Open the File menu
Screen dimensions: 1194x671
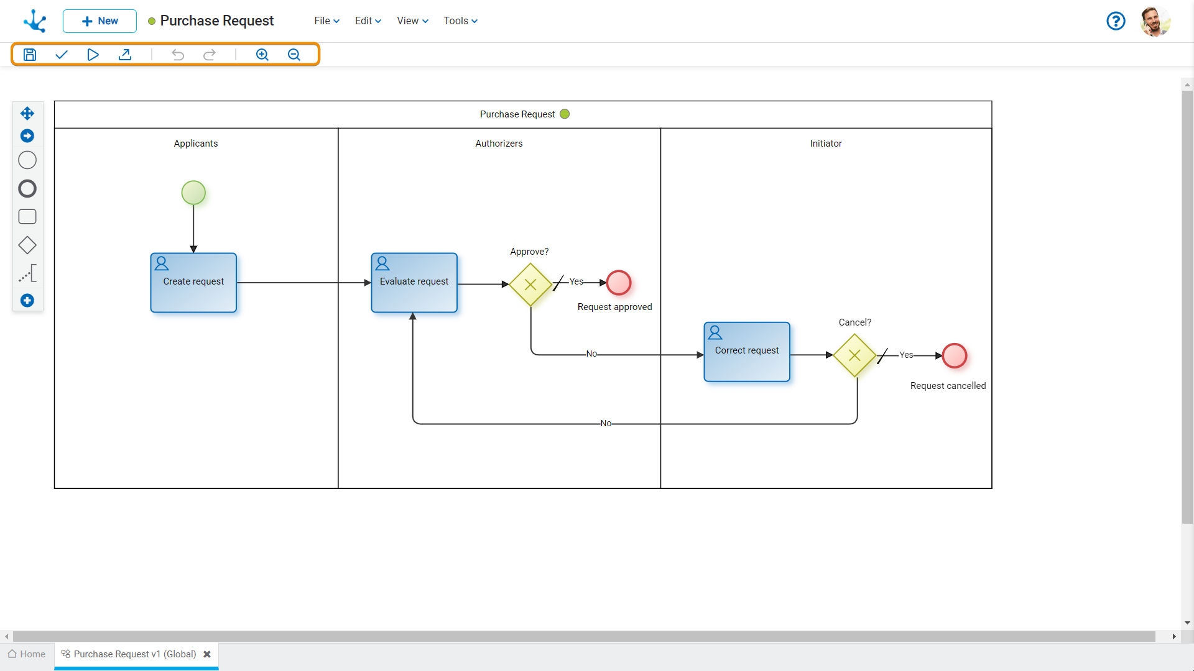[326, 21]
